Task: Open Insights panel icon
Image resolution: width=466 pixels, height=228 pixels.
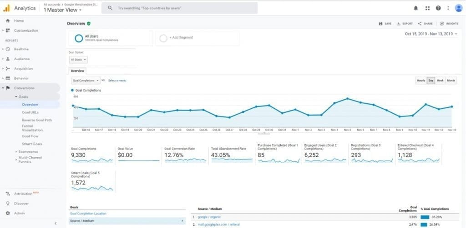Action: [442, 24]
